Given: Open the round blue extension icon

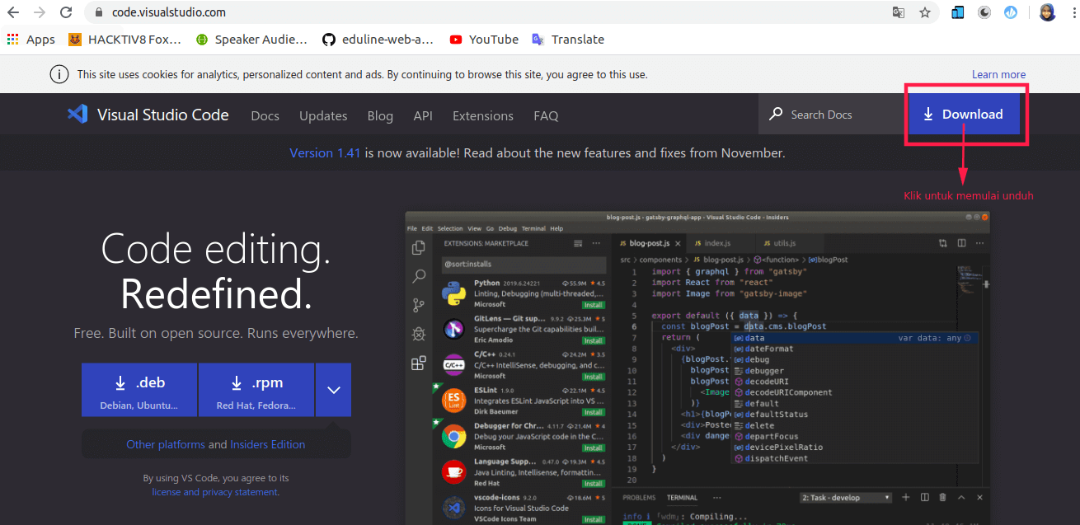Looking at the screenshot, I should [1011, 12].
